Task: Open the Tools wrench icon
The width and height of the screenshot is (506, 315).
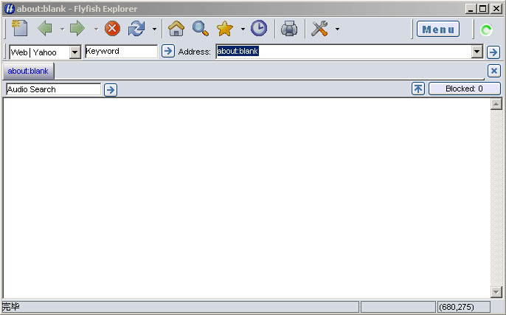Action: [319, 29]
